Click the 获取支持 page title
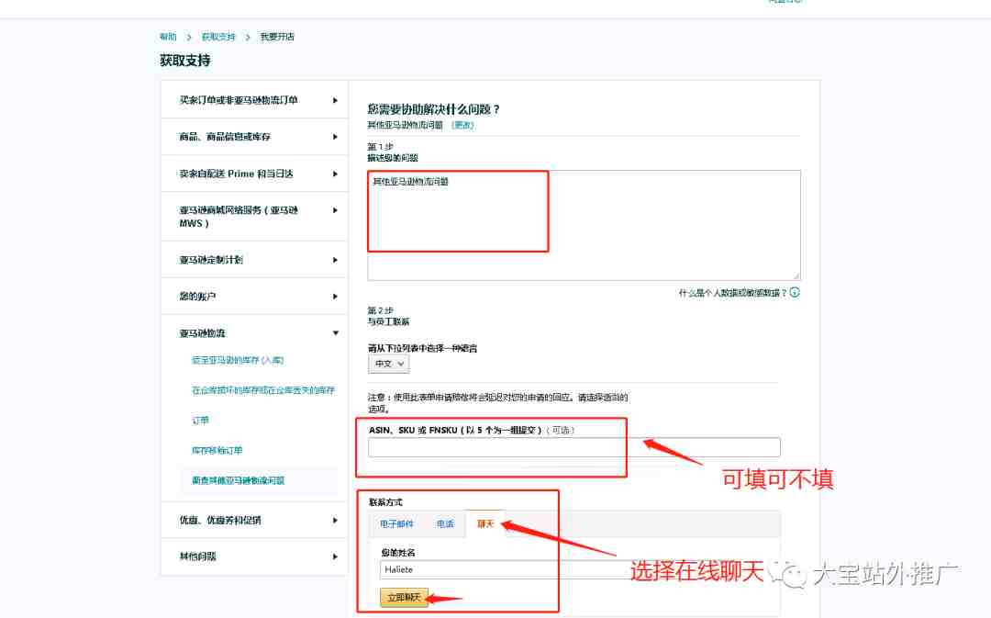Screen dimensions: 991x618 point(185,61)
